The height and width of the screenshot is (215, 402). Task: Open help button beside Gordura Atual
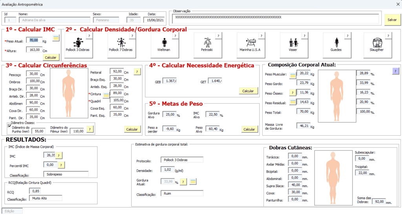pyautogui.click(x=183, y=182)
